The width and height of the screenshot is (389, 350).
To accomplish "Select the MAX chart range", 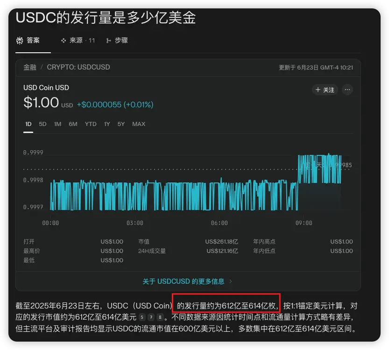I will [x=139, y=124].
